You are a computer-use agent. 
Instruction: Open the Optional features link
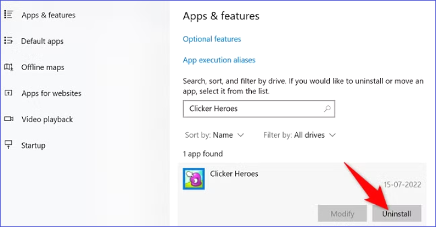(212, 39)
